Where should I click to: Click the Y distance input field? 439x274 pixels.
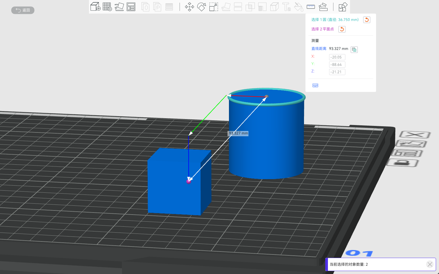[337, 65]
